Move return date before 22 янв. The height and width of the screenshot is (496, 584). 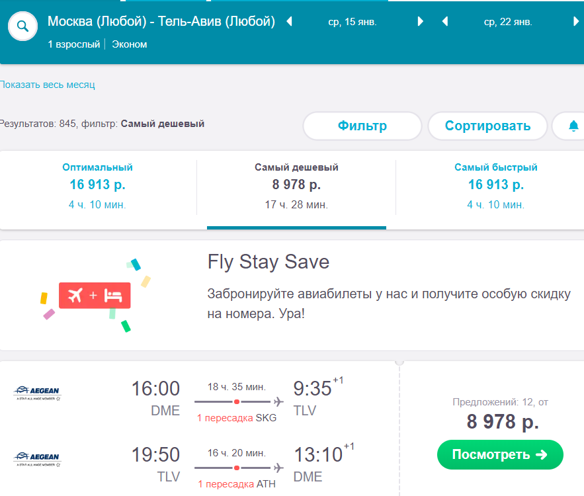[444, 21]
